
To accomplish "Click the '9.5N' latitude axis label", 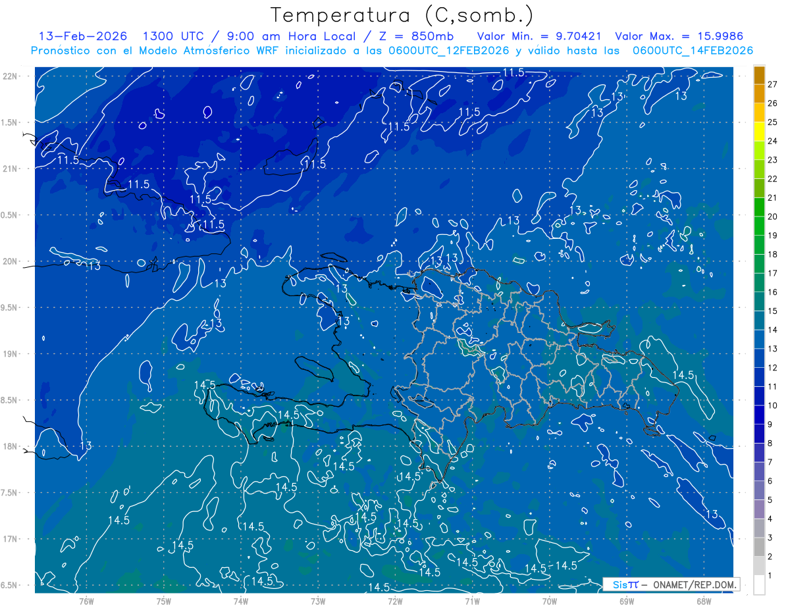I will (9, 307).
